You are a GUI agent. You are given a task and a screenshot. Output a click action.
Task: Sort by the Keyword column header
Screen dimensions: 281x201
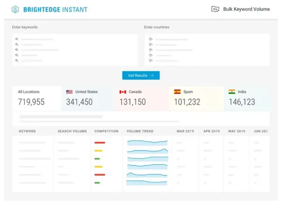coord(27,131)
